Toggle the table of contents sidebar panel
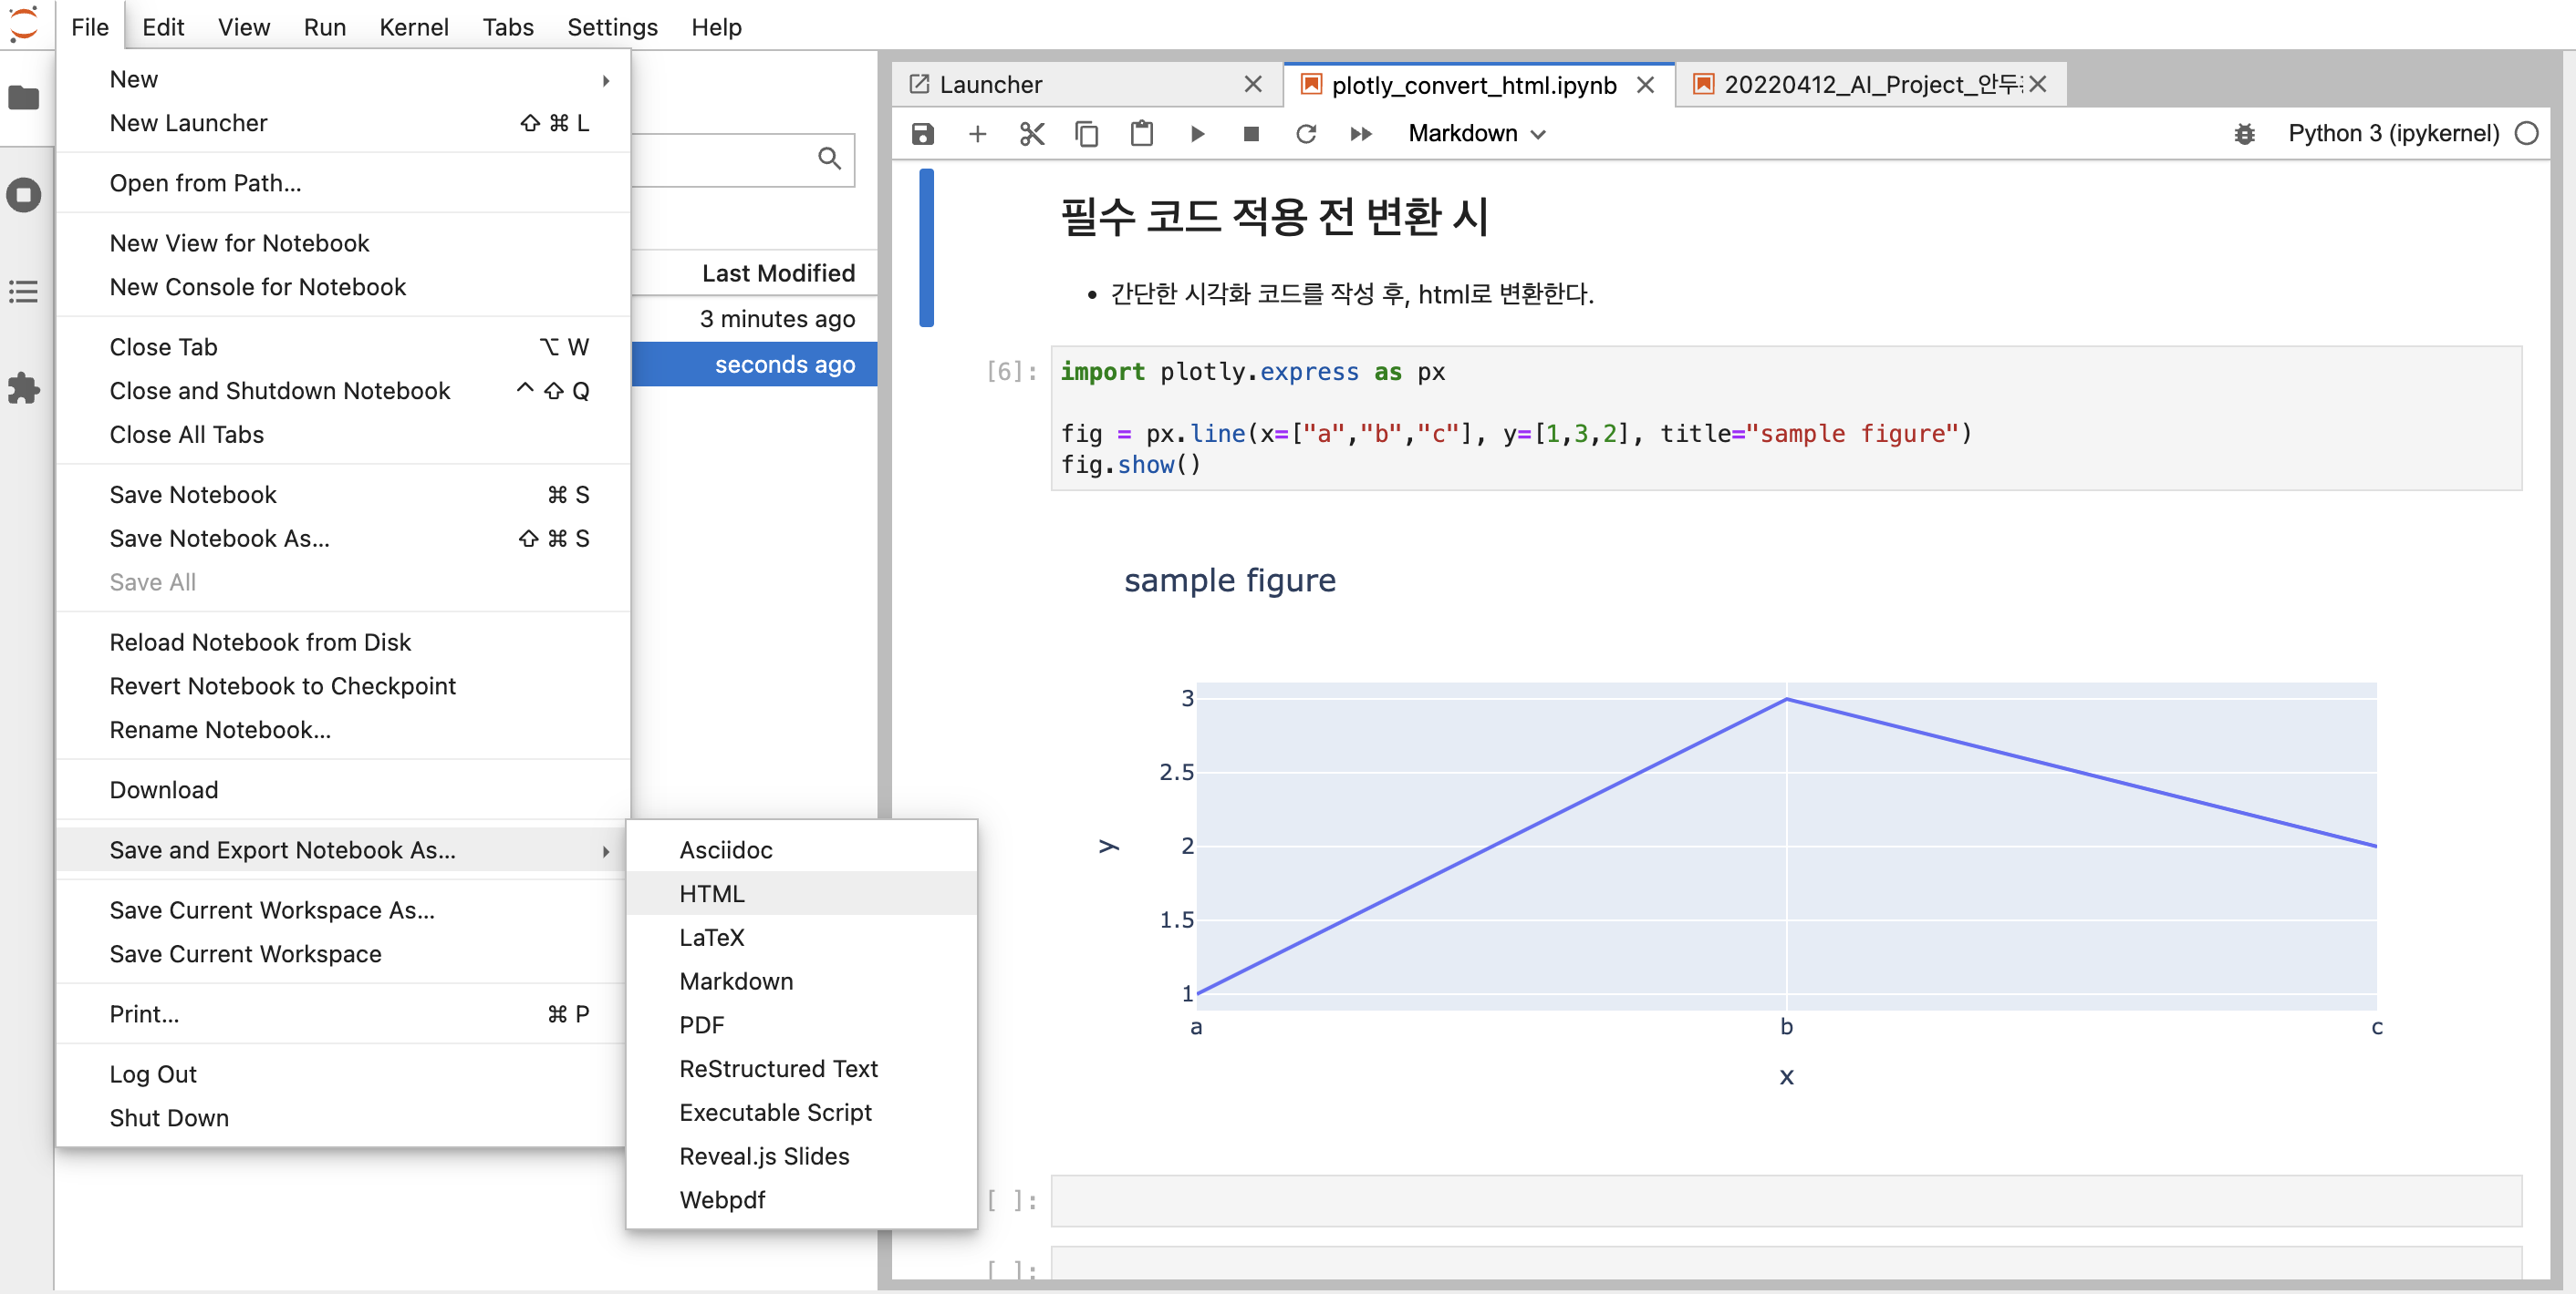Viewport: 2576px width, 1294px height. (x=24, y=291)
